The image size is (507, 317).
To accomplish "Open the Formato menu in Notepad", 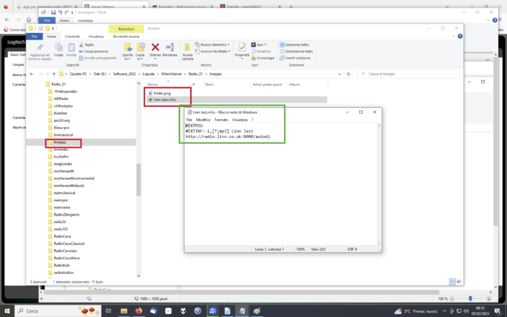I will click(221, 119).
